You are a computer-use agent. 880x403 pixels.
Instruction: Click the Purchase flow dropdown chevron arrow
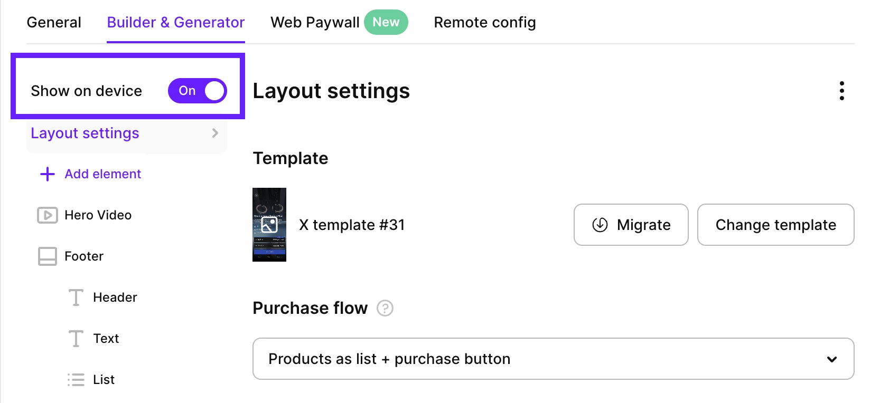(x=832, y=359)
